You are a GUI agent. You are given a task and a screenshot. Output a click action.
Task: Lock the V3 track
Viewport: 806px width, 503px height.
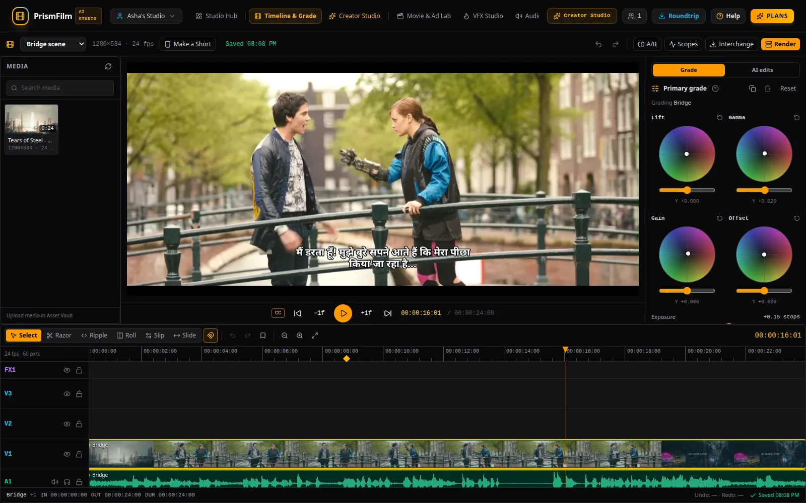(79, 394)
